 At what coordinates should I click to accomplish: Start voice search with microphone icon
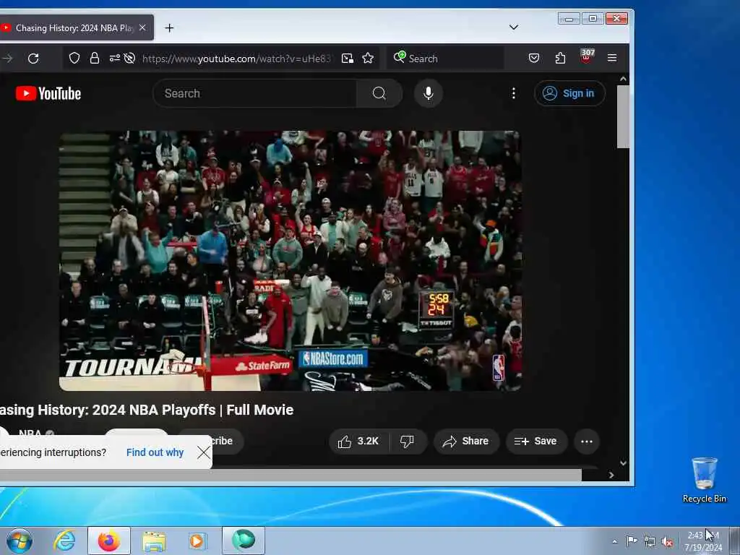(x=428, y=93)
